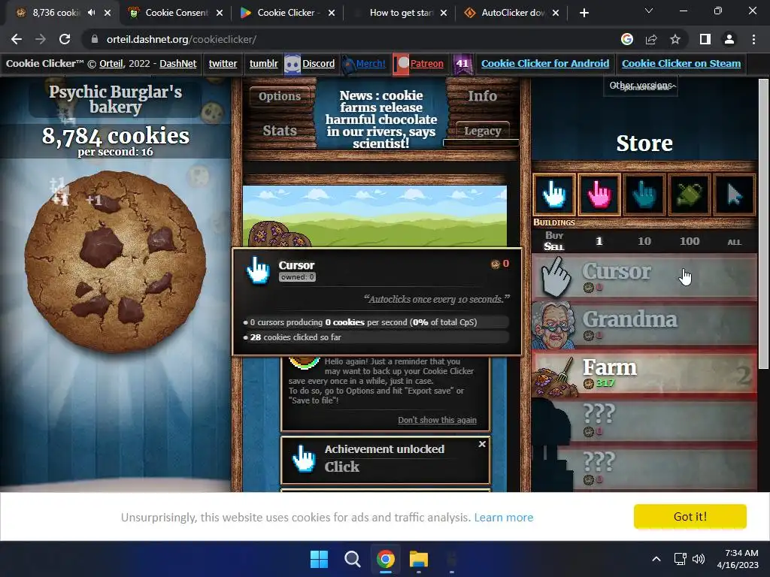Buy a Grandma building

coord(644,325)
